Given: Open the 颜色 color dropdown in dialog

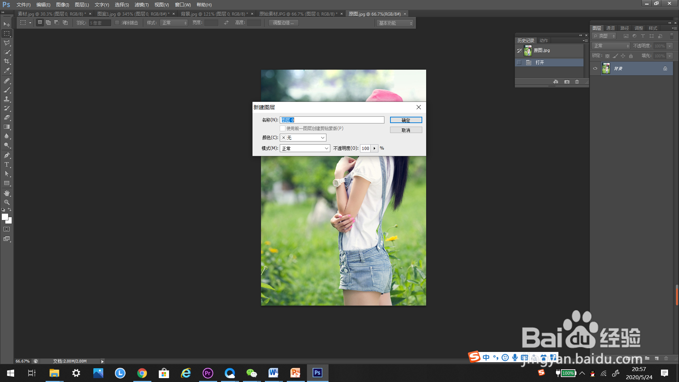Looking at the screenshot, I should point(303,138).
